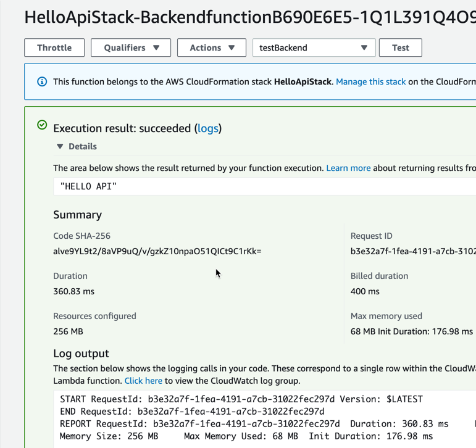
Task: Click the END RequestId log line
Action: tap(192, 411)
